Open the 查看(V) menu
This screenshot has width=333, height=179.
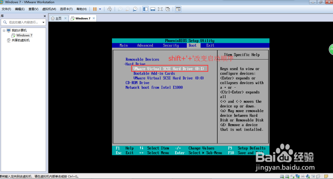(x=33, y=9)
